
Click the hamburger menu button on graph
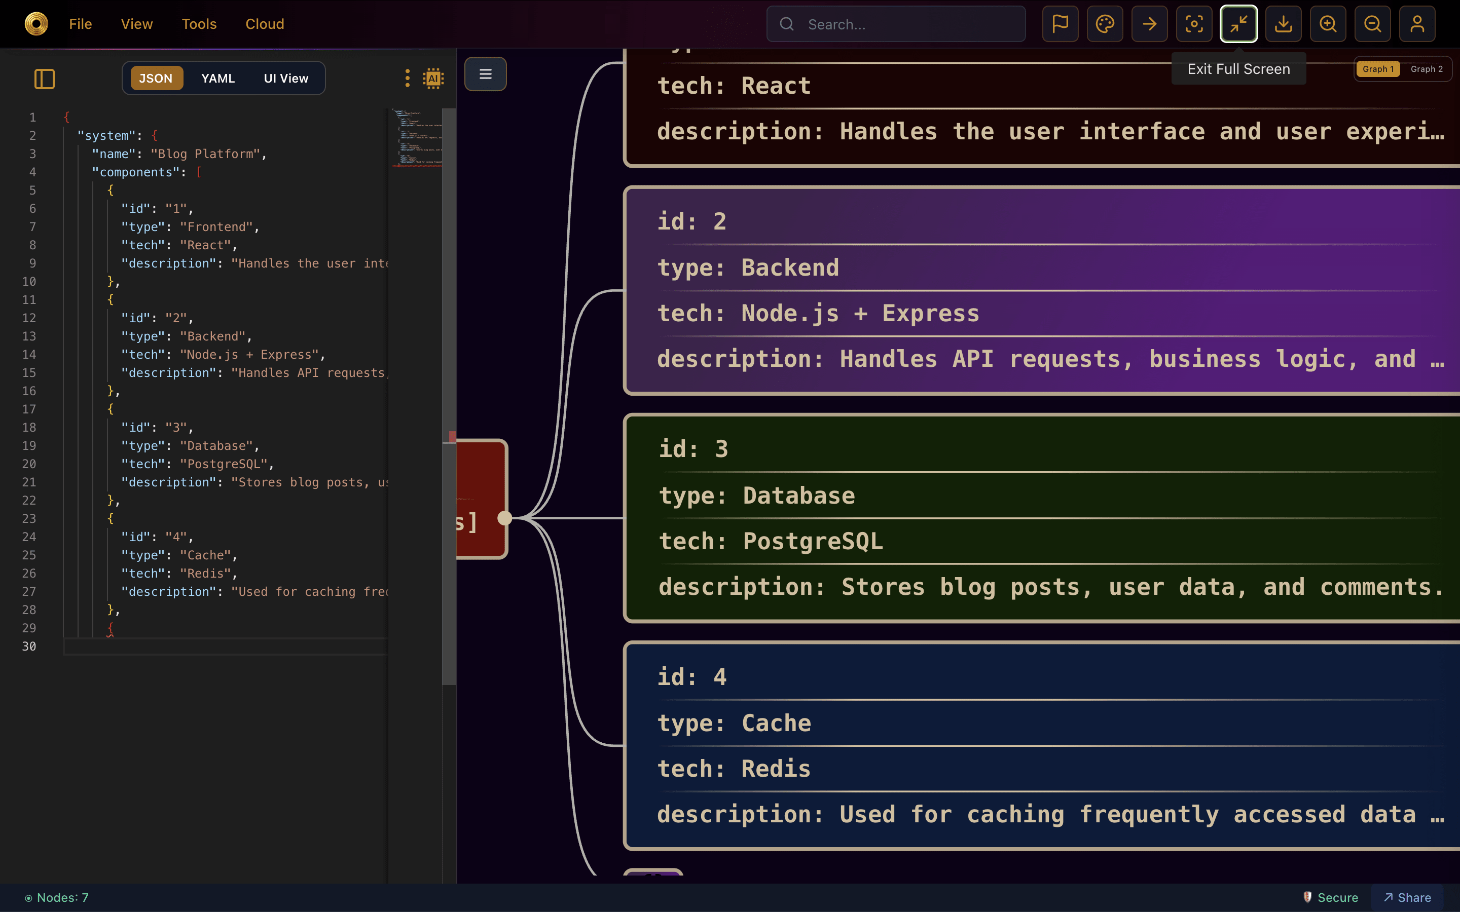(x=485, y=73)
